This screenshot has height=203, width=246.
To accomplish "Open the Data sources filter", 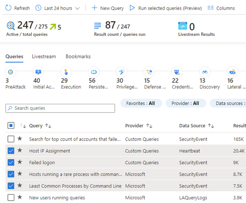I will [x=228, y=103].
